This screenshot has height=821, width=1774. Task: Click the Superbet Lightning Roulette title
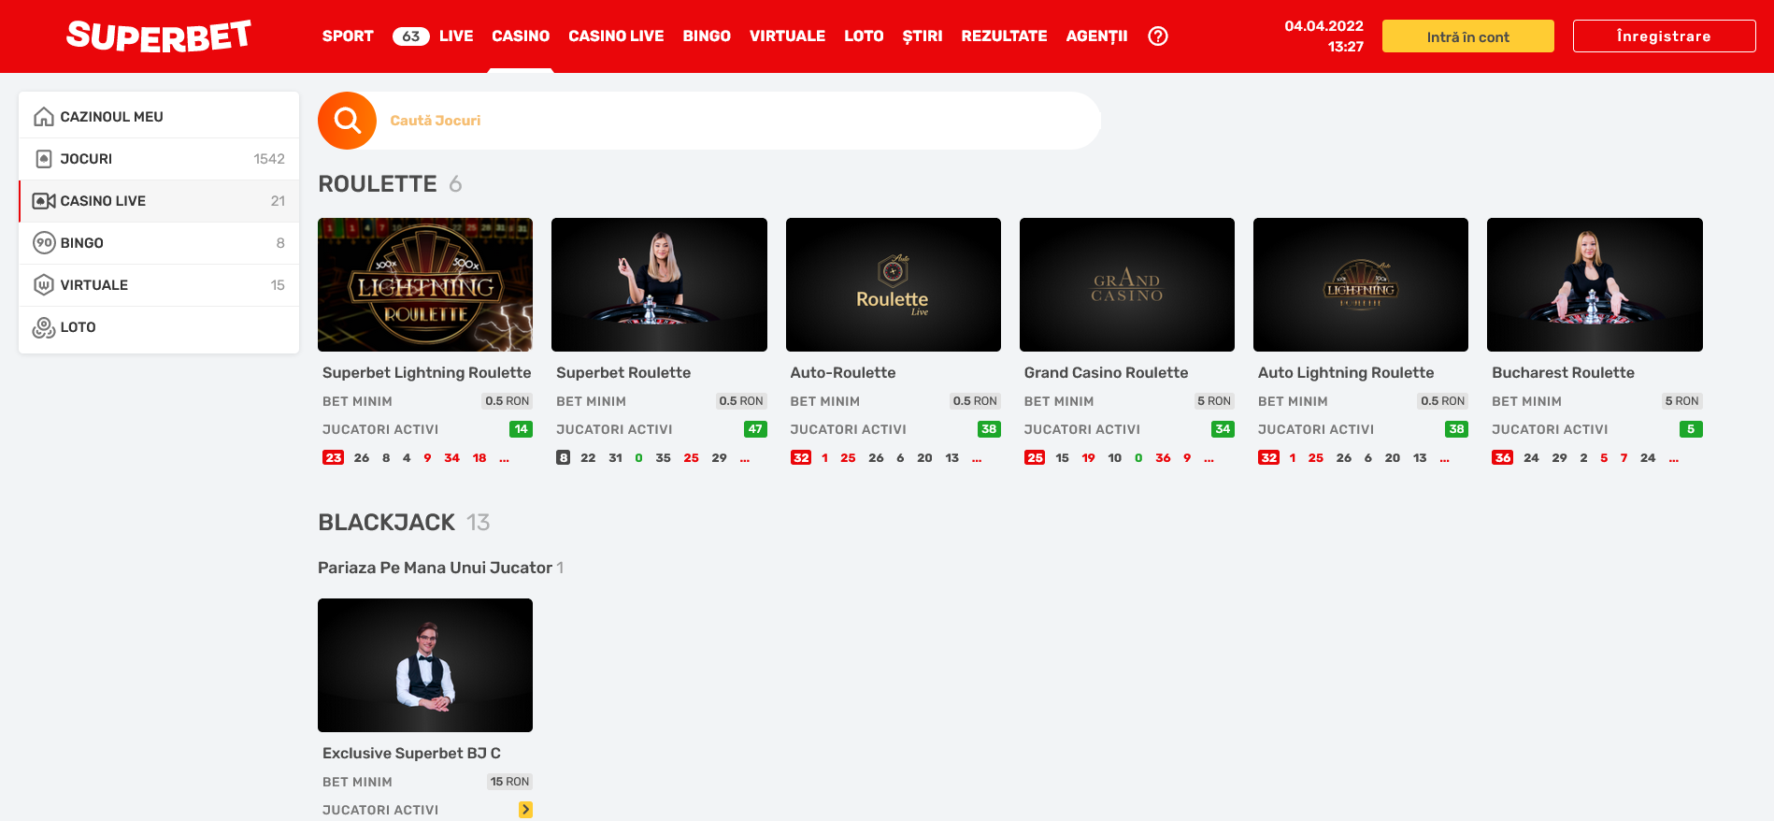point(426,372)
